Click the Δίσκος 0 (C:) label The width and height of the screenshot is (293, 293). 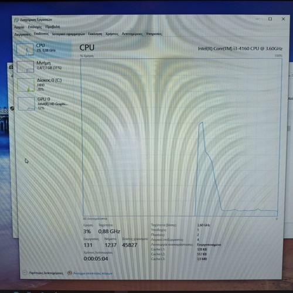coord(49,80)
